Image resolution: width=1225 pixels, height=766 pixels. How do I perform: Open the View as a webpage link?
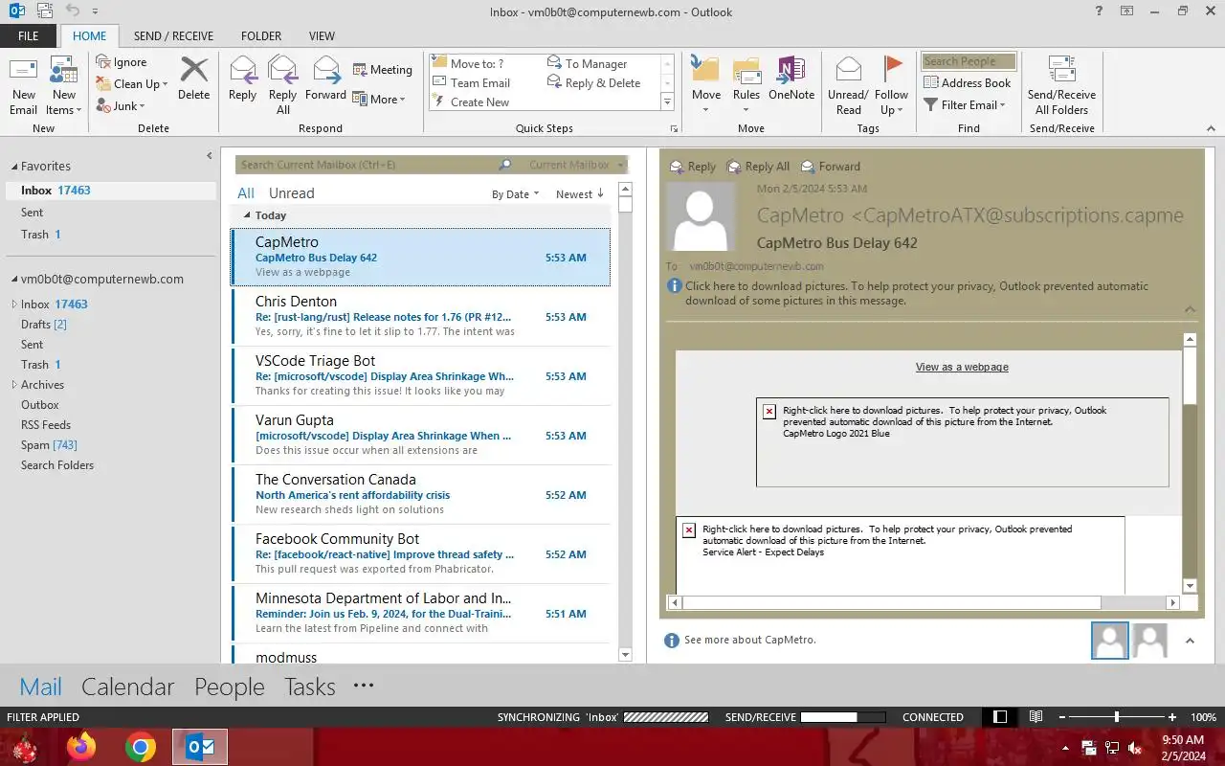[962, 367]
